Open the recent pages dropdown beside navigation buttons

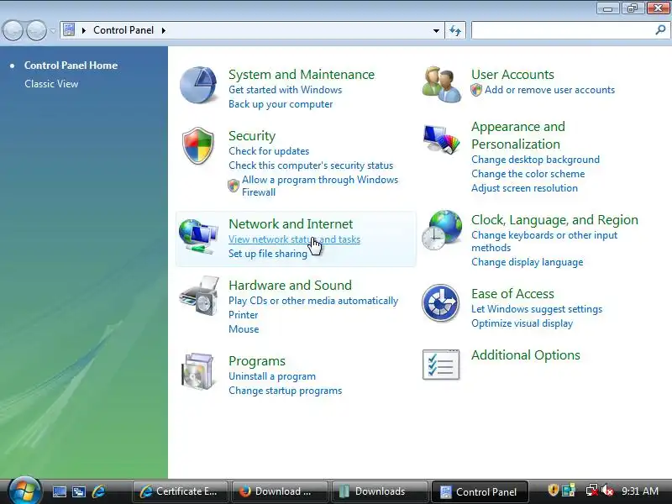click(53, 30)
